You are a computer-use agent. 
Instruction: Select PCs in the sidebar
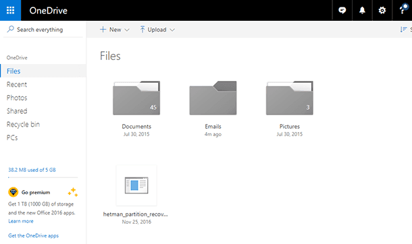click(x=12, y=138)
